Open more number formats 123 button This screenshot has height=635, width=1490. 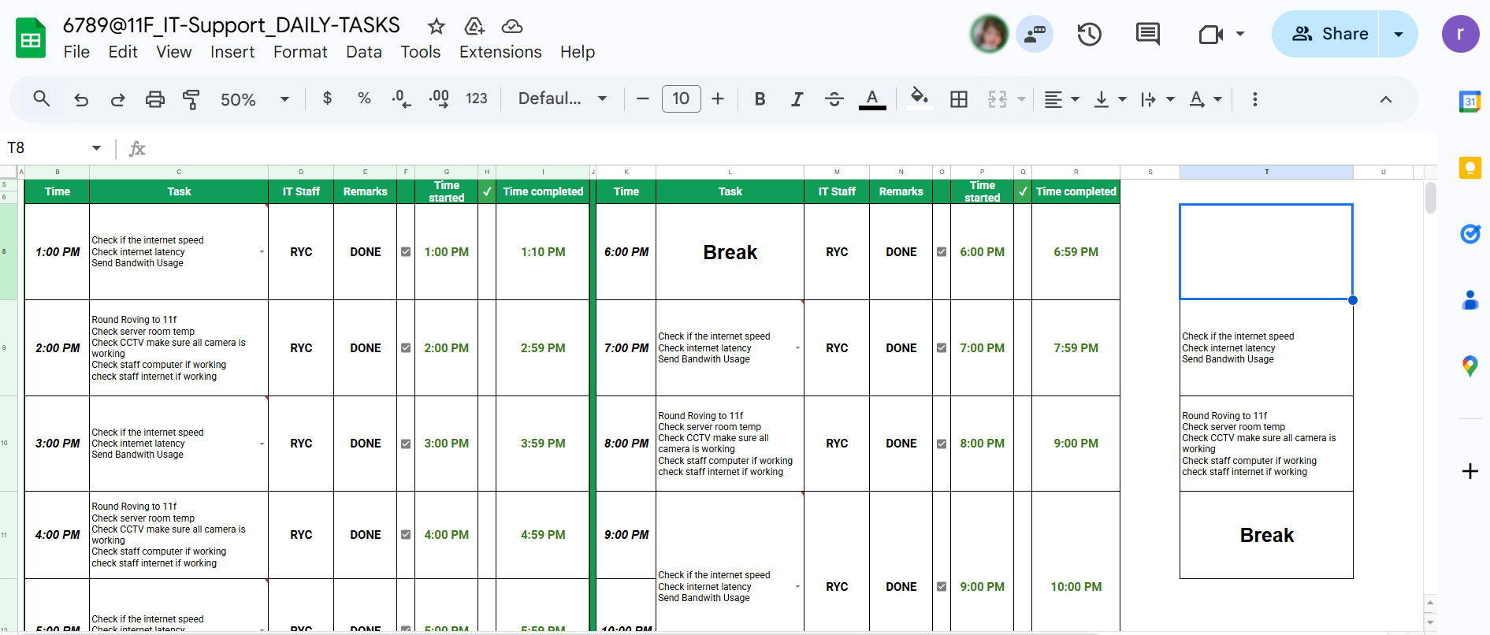[477, 98]
